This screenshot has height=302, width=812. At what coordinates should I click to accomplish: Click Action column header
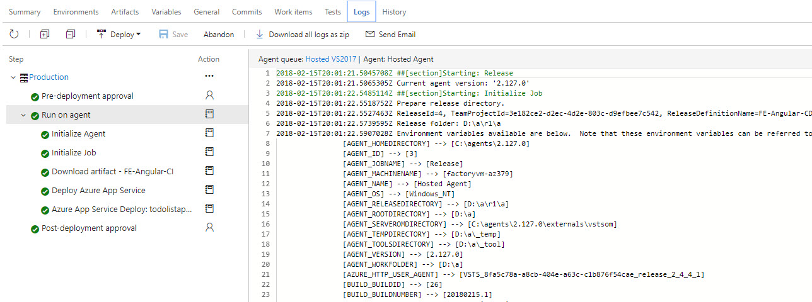[x=209, y=59]
